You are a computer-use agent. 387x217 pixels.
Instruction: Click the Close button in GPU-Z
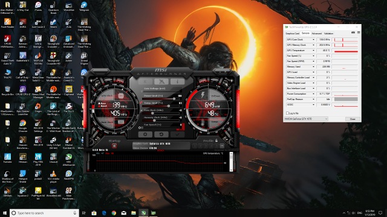[x=353, y=119]
